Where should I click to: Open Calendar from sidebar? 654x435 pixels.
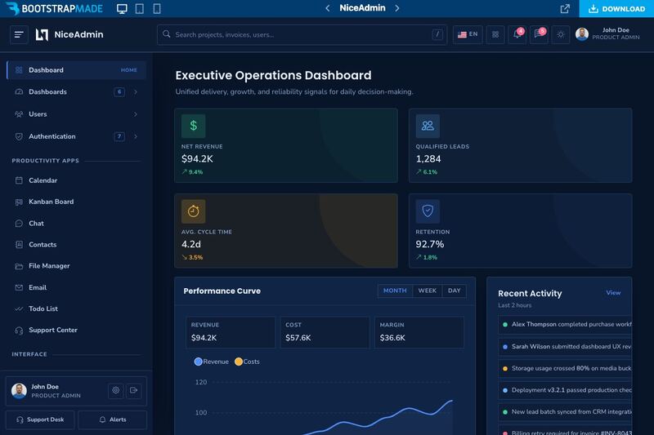point(76,180)
